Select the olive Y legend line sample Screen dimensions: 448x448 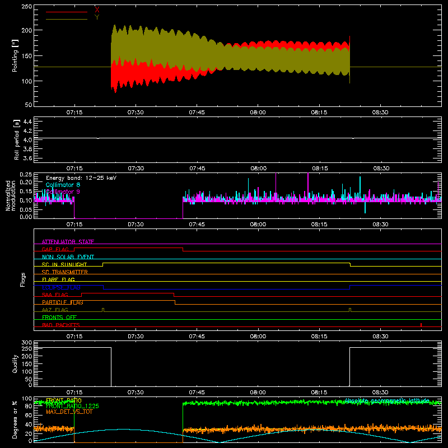[x=67, y=19]
